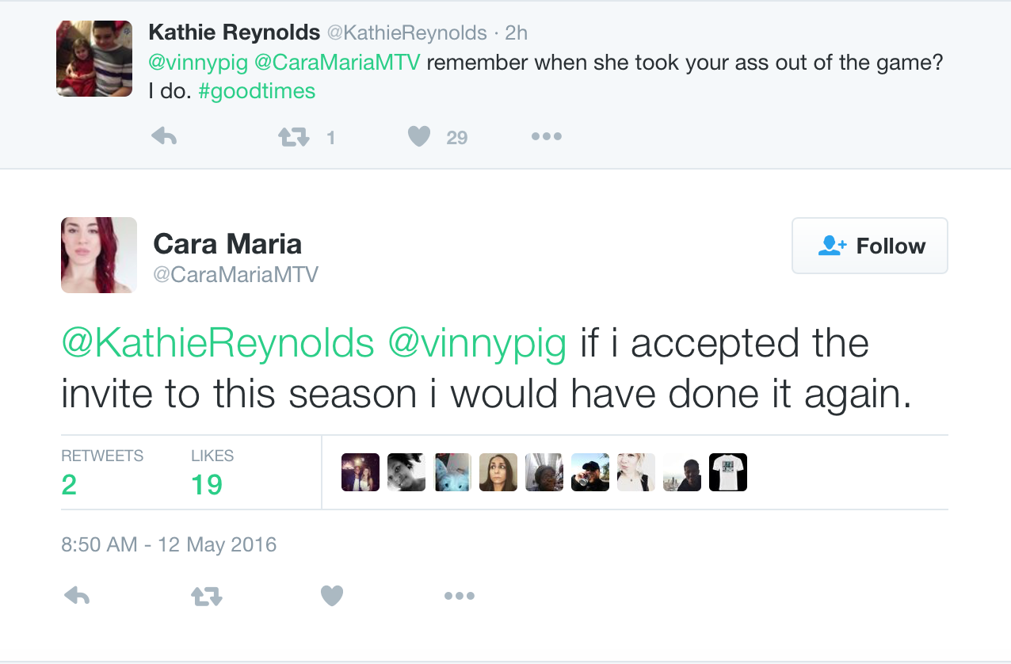The image size is (1011, 664).
Task: Open @vinnypig mention in Kathie's tweet
Action: click(198, 62)
